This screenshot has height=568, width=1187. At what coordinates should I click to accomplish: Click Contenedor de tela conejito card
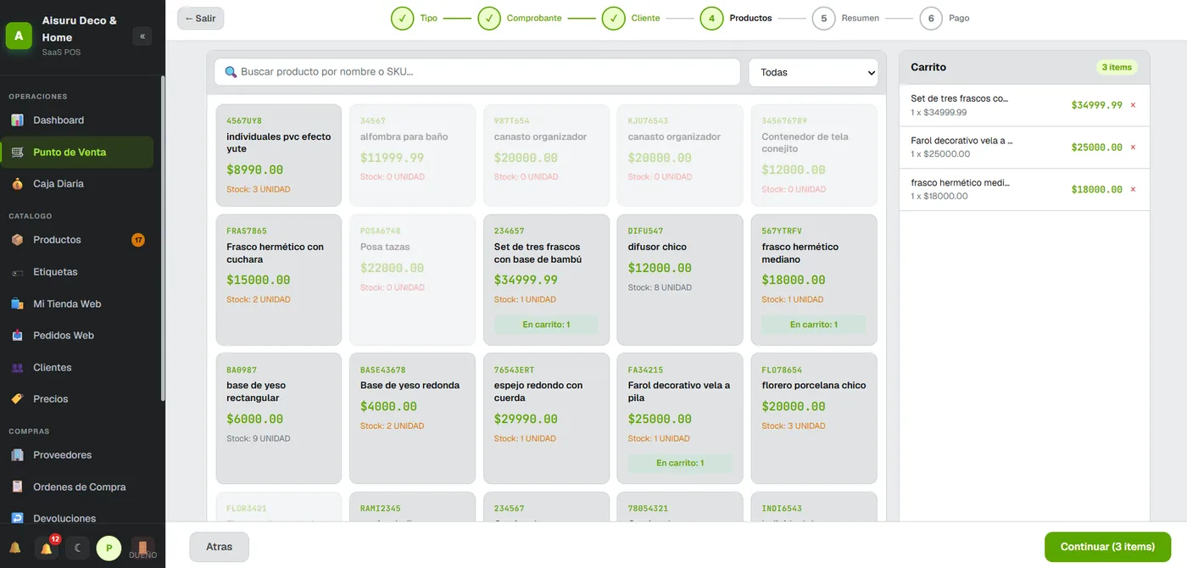814,155
